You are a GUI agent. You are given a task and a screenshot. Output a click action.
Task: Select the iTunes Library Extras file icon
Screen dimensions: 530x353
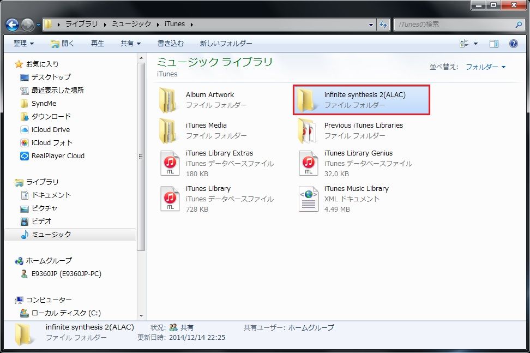pyautogui.click(x=170, y=163)
